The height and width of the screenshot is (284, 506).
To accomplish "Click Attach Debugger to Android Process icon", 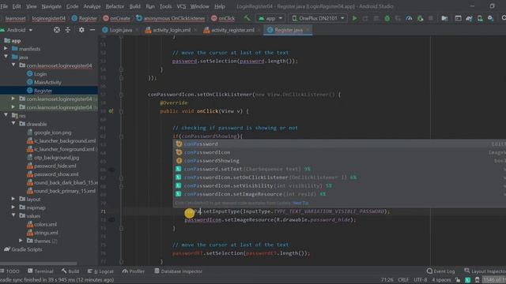I will 420,18.
